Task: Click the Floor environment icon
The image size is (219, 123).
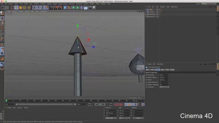Action: (86, 8)
